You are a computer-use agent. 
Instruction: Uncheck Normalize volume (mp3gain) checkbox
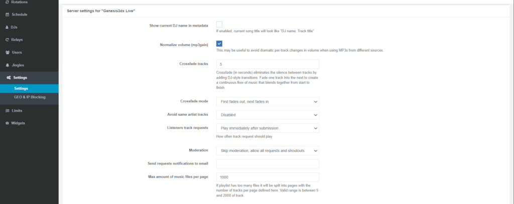point(219,44)
